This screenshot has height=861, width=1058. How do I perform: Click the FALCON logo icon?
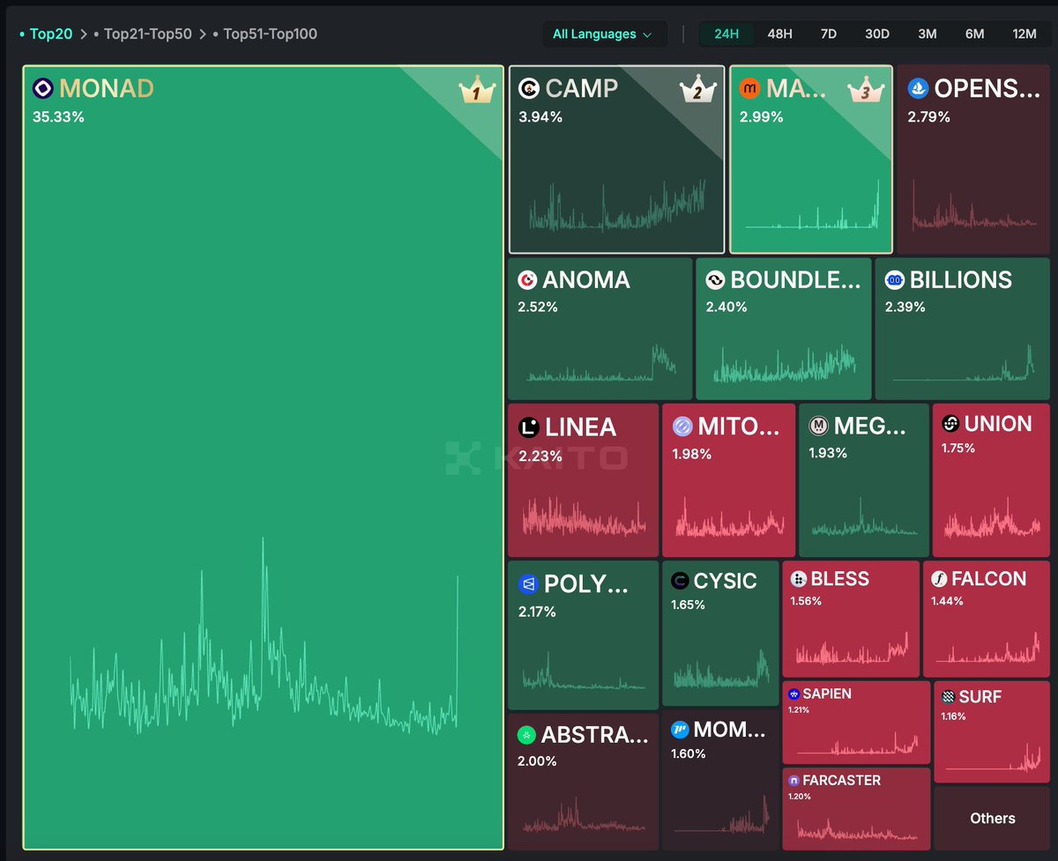[939, 579]
